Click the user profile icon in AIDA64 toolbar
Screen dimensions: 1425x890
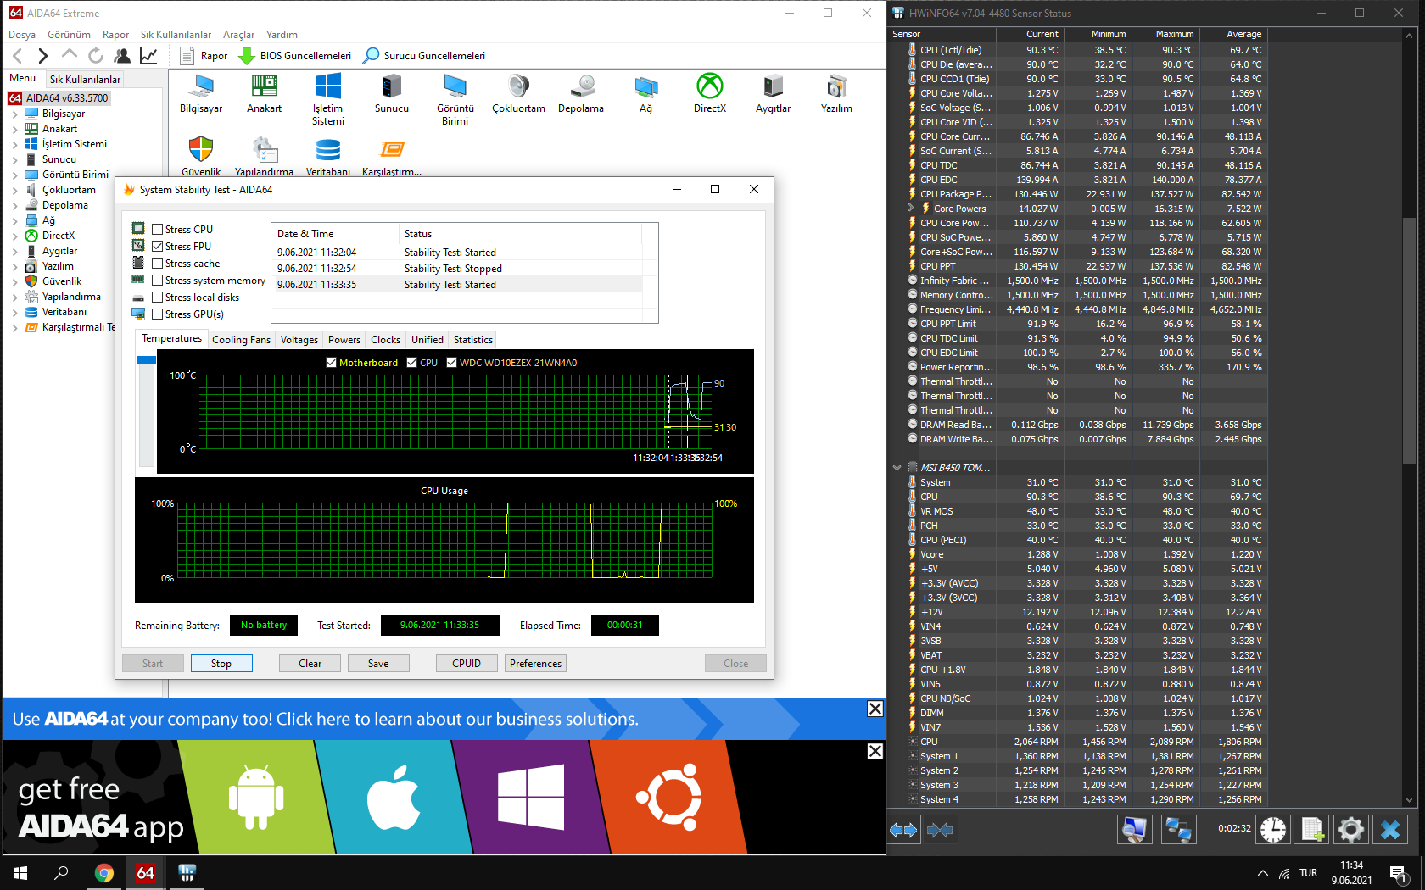tap(122, 56)
